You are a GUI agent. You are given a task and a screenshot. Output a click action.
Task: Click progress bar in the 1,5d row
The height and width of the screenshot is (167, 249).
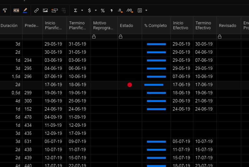(156, 77)
